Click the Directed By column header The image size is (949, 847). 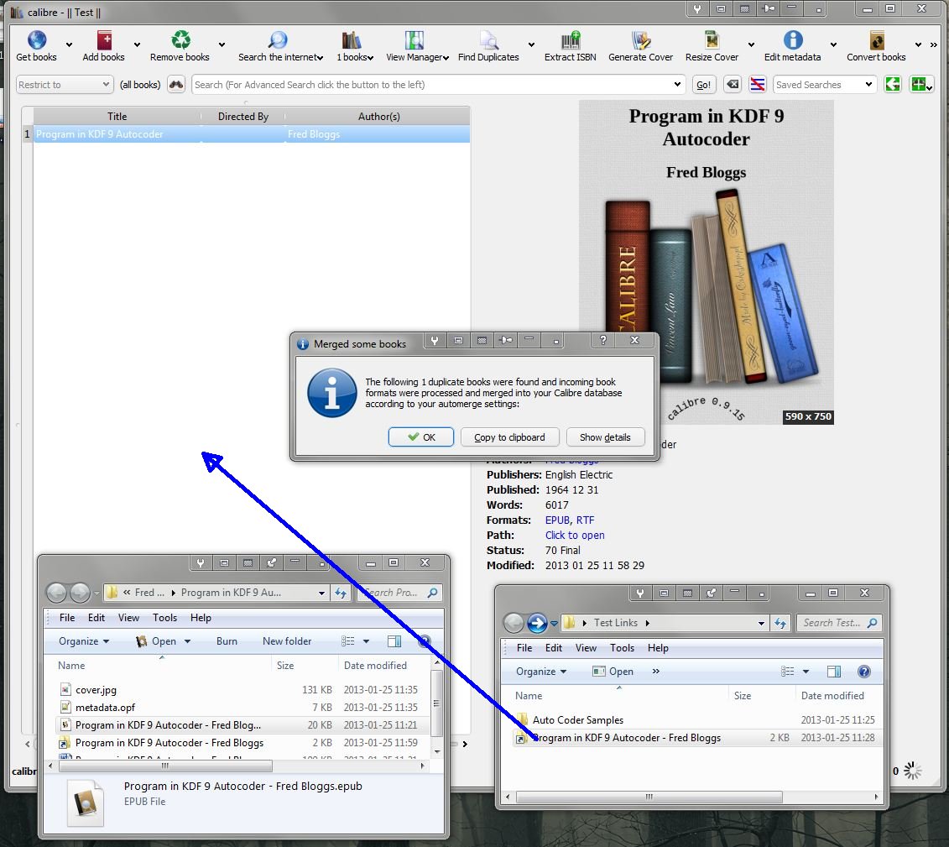click(242, 116)
